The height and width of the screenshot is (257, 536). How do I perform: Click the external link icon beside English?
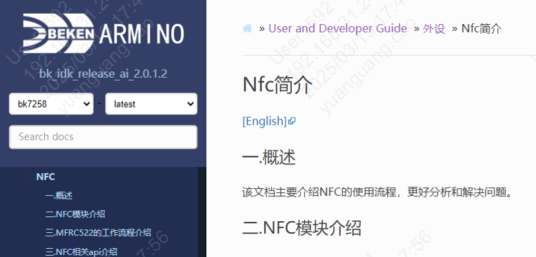pyautogui.click(x=292, y=121)
